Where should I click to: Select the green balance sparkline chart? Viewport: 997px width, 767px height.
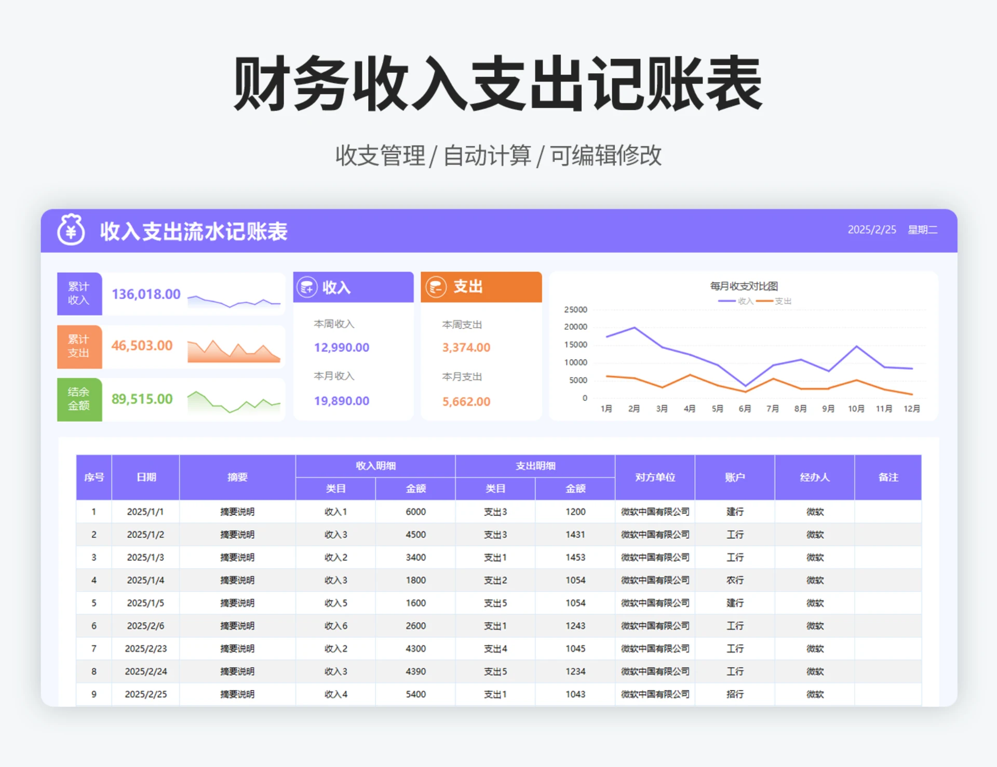click(x=233, y=401)
